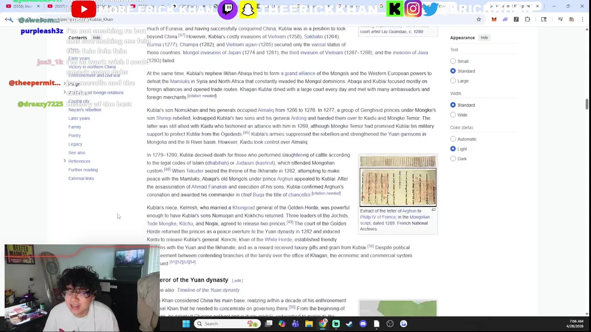The image size is (591, 332).
Task: Open the side panel search icon
Action: click(544, 19)
